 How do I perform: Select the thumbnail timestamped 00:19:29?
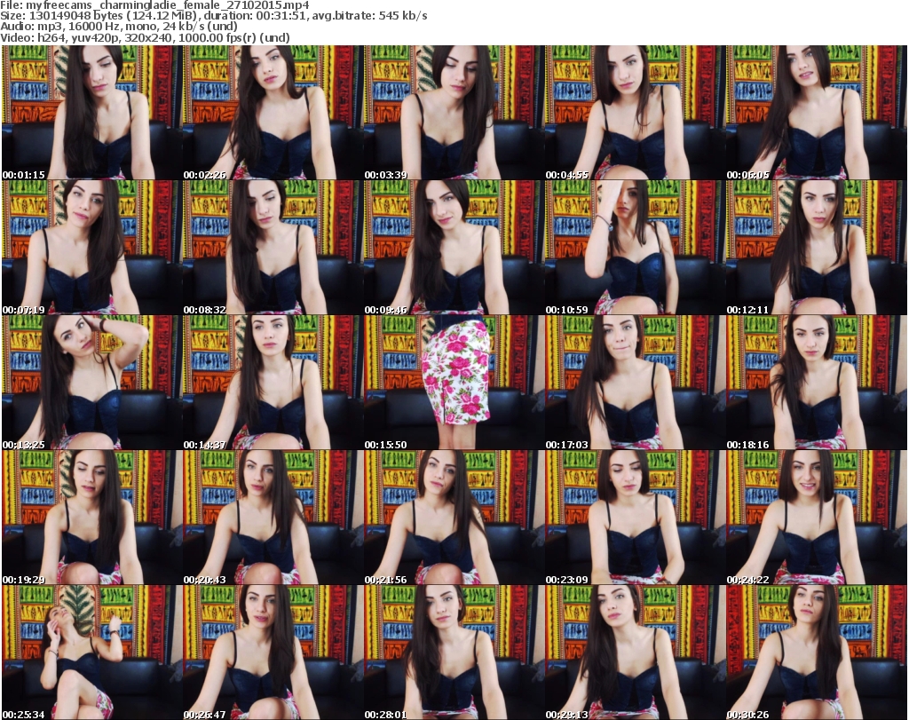[x=92, y=518]
